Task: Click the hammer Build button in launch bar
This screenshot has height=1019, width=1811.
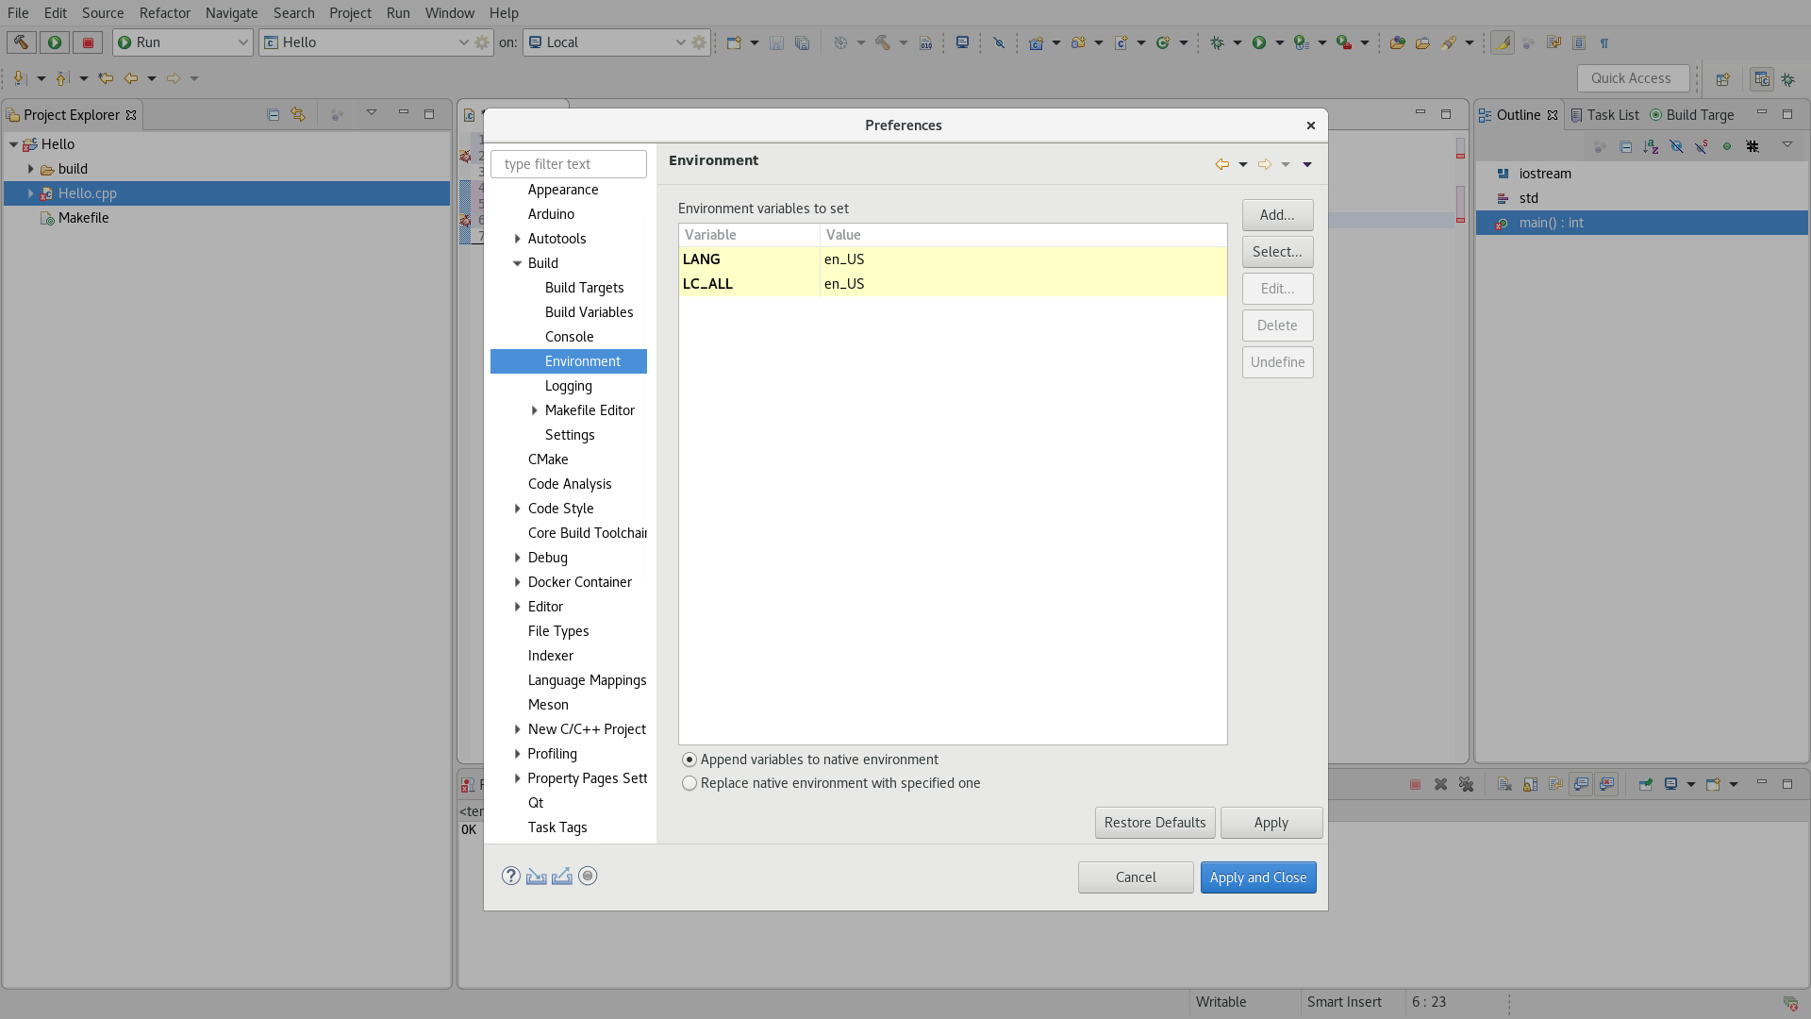Action: [21, 42]
